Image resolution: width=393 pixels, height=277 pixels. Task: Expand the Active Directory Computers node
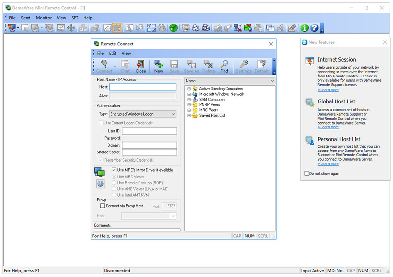[189, 89]
